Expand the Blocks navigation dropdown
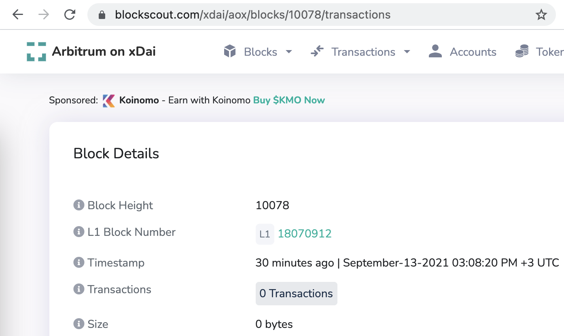 288,52
